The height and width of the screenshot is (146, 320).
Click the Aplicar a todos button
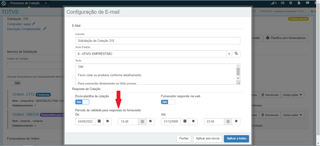236,138
